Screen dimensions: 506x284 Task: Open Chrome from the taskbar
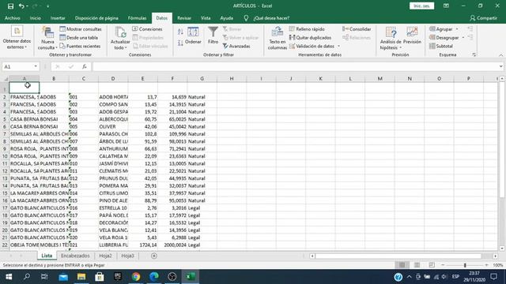pos(136,277)
